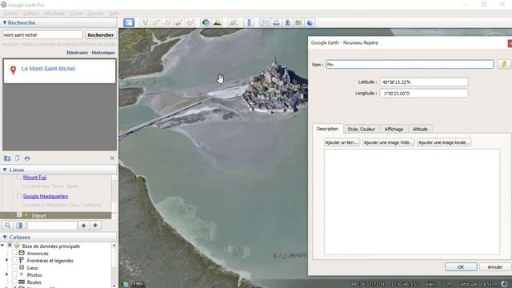Image resolution: width=512 pixels, height=288 pixels.
Task: Click the red pin icon for Le Mont-Saint-Michel
Action: (x=13, y=70)
